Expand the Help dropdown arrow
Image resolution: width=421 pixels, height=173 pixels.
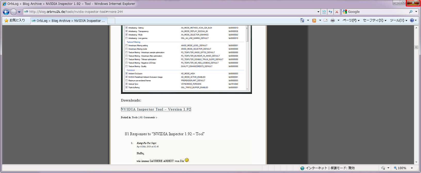point(416,20)
